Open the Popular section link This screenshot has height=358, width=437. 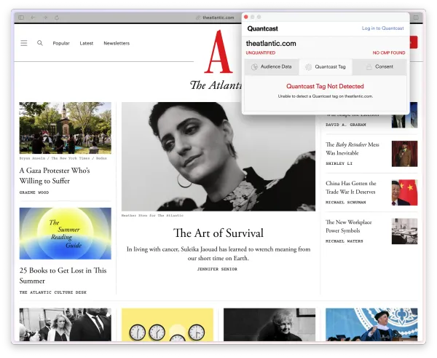(61, 43)
